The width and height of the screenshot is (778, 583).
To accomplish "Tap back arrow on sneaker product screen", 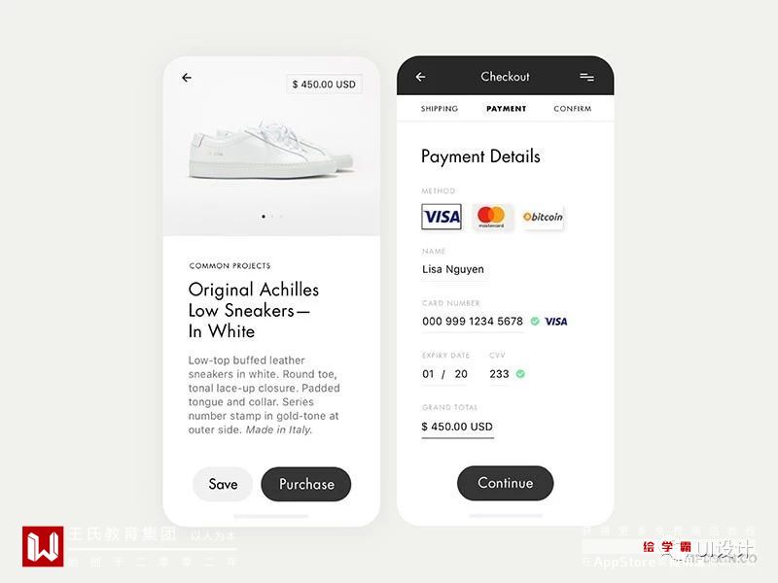I will point(187,78).
